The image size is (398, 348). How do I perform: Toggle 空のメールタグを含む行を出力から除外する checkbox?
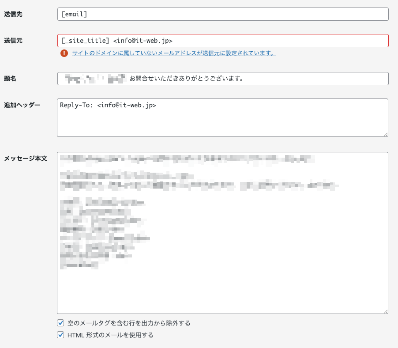point(60,323)
